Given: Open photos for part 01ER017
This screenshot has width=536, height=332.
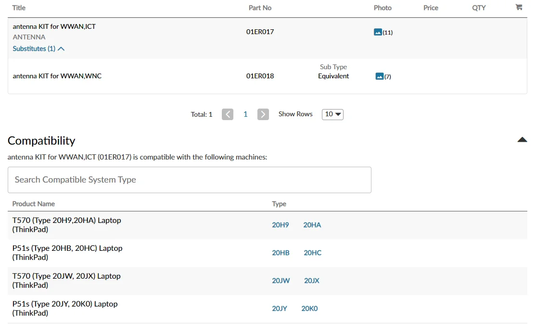Looking at the screenshot, I should [378, 32].
